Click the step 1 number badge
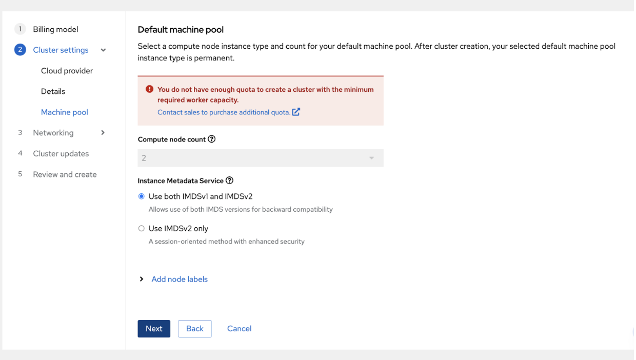The image size is (636, 360). 20,29
